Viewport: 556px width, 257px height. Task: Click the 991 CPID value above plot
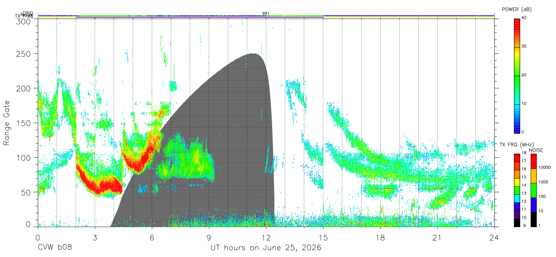(266, 14)
